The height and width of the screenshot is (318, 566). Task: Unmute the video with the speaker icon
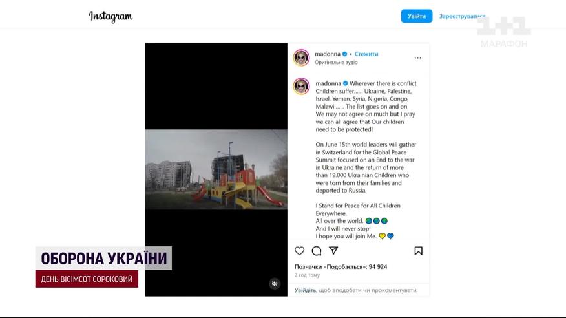click(275, 284)
